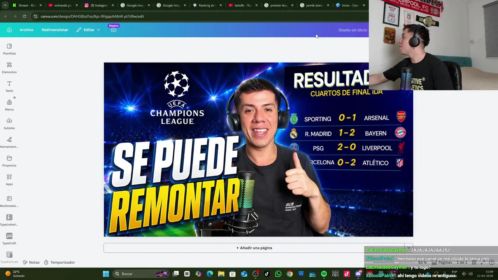
Task: Click the site information icon in address bar
Action: (x=35, y=16)
